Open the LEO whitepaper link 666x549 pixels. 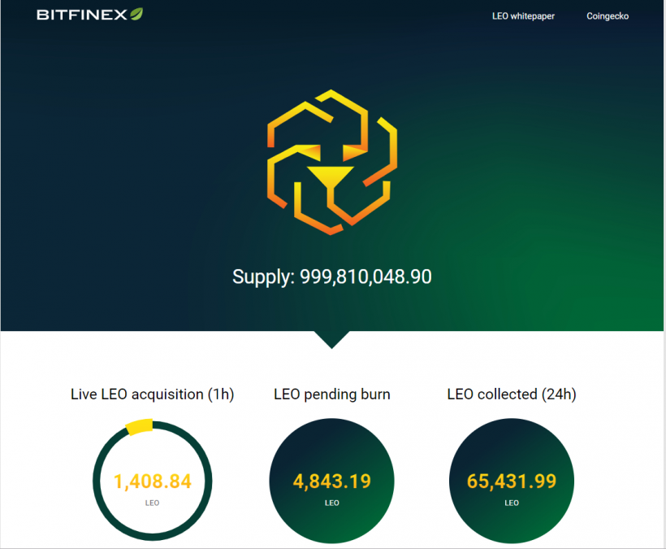(x=523, y=16)
